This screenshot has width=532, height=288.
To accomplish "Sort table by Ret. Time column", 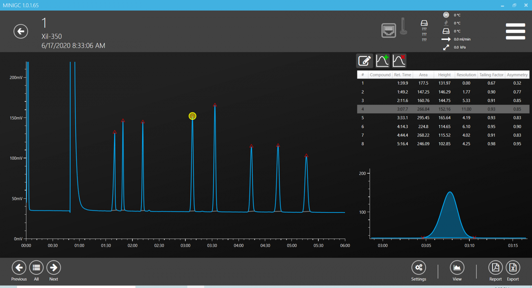I will [x=402, y=75].
